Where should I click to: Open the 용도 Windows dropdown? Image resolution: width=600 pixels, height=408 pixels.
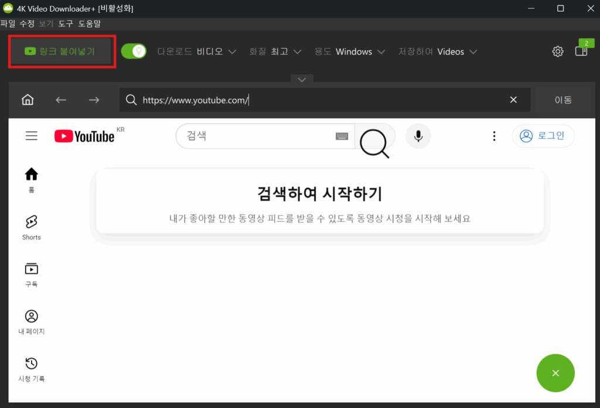[349, 52]
